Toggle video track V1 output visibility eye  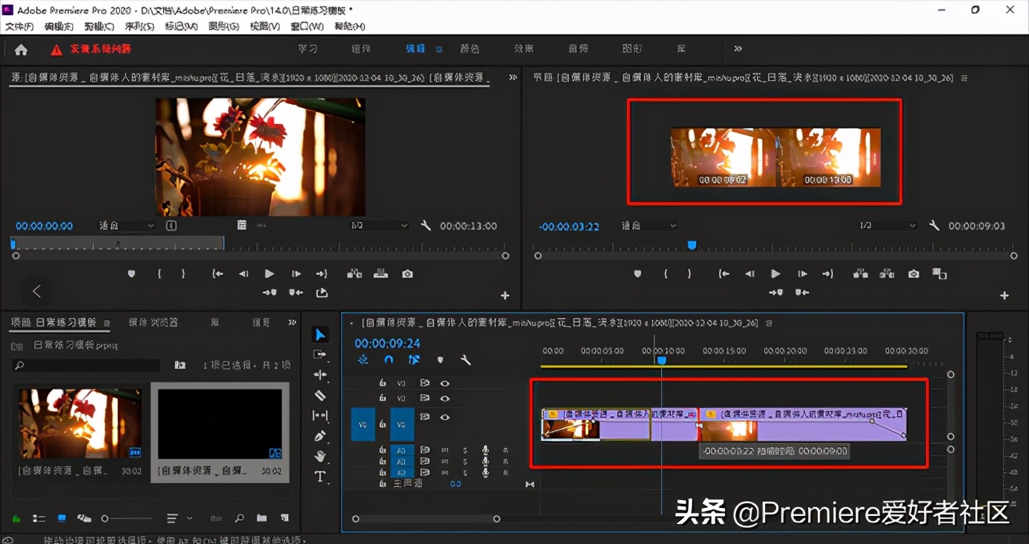443,417
